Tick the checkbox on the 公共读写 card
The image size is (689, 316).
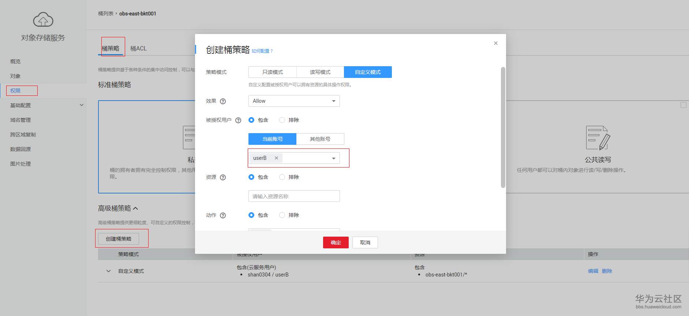(x=683, y=105)
